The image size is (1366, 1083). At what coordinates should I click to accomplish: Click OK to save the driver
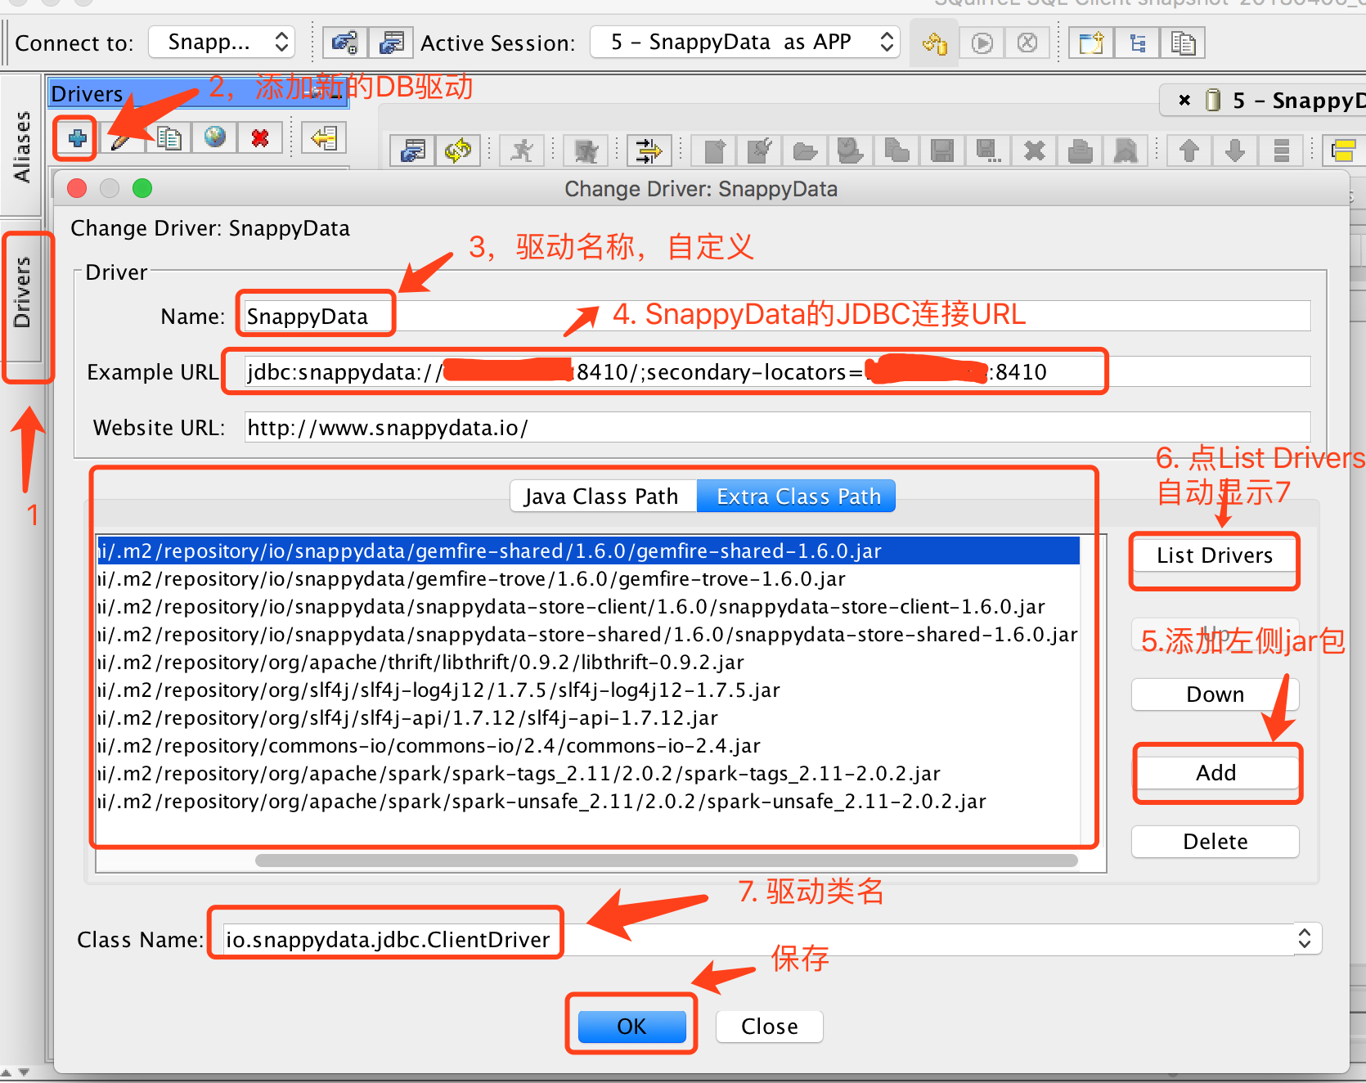pos(631,1027)
